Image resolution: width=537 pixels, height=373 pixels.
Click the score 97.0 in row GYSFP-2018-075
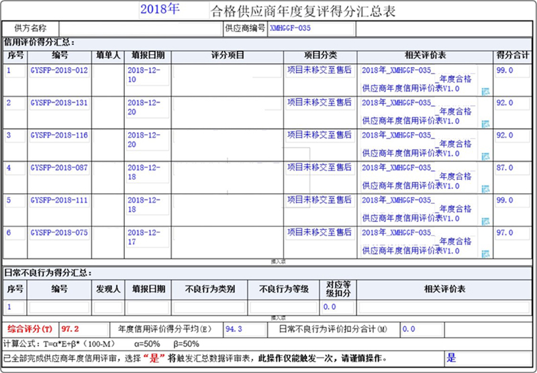(x=512, y=233)
